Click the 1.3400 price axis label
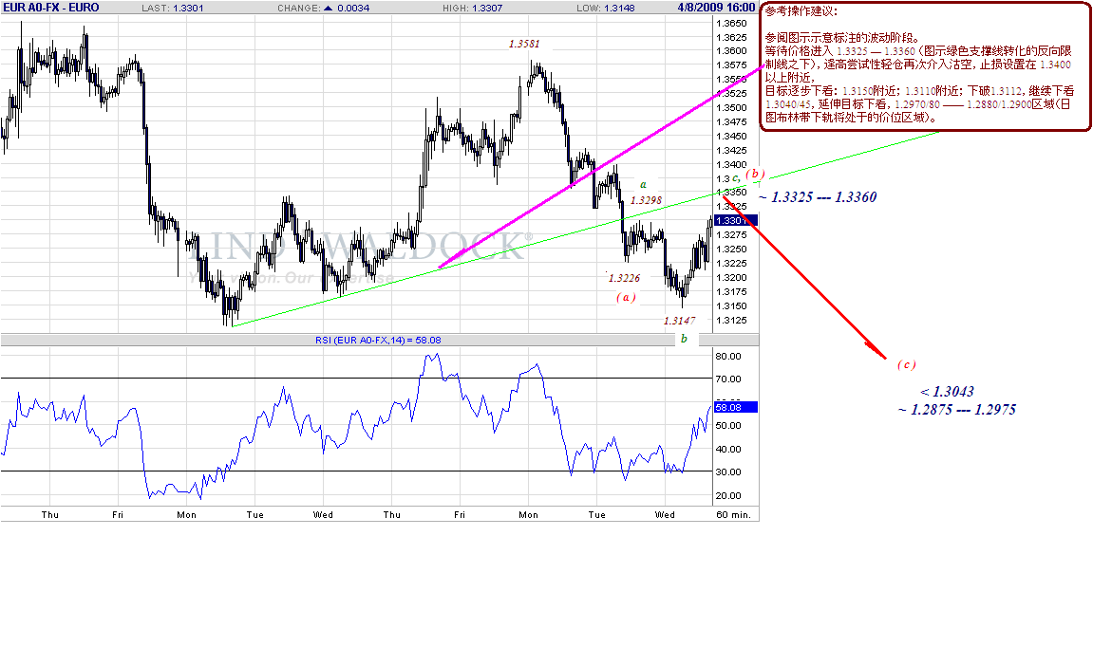This screenshot has width=1093, height=647. [x=731, y=164]
